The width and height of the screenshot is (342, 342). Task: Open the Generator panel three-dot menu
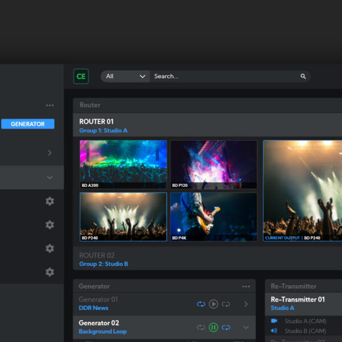coord(246,287)
